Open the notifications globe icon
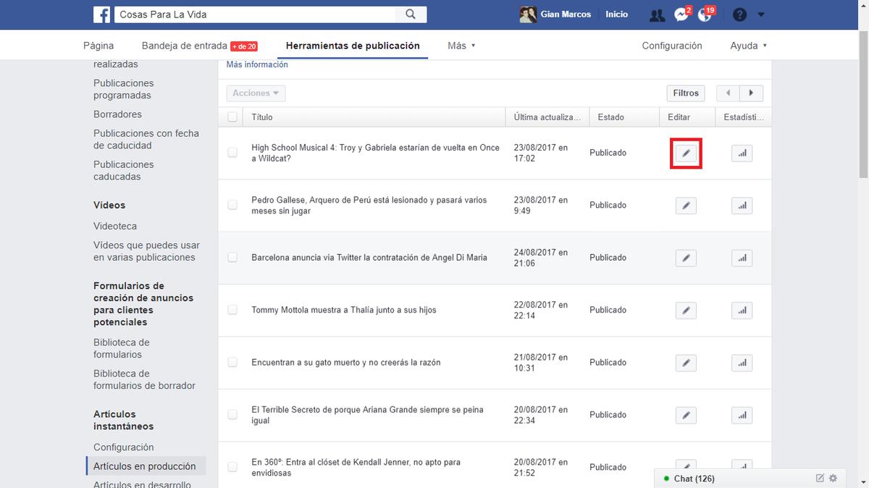869x488 pixels. (705, 14)
